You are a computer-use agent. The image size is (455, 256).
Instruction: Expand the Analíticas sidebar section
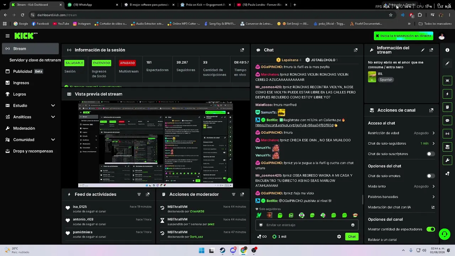[30, 117]
